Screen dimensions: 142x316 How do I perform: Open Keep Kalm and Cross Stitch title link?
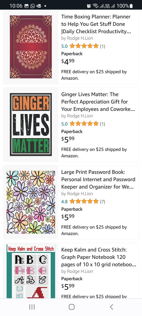pos(98,257)
